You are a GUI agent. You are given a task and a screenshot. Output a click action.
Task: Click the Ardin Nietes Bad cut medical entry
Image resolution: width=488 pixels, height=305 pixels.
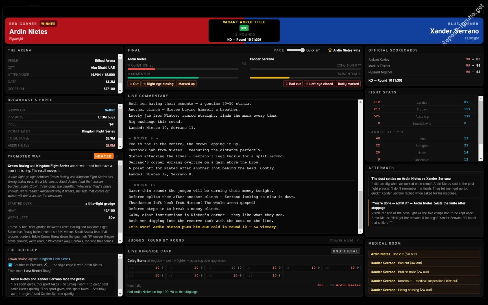[424, 254]
